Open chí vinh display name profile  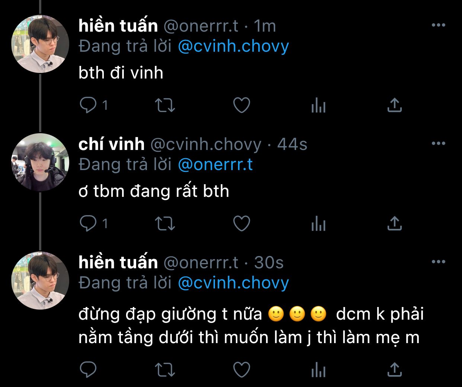pos(111,144)
